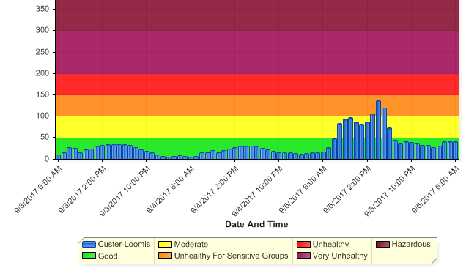This screenshot has height=271, width=466.
Task: Click the tallest bar peaking near 135
Action: [378, 130]
